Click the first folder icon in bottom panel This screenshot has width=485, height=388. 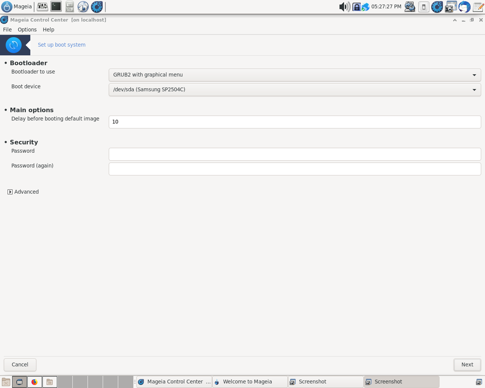(x=6, y=382)
